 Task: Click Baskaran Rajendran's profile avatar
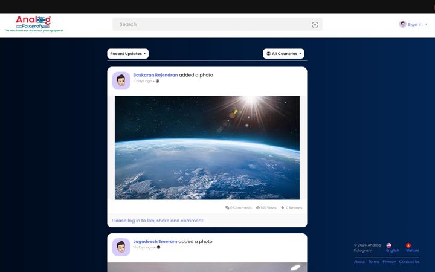click(x=121, y=80)
